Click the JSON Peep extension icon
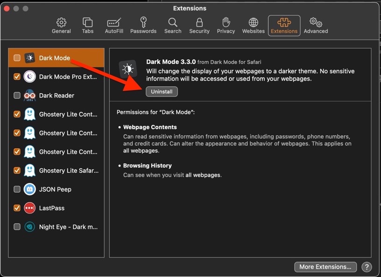This screenshot has height=277, width=381. pos(29,189)
